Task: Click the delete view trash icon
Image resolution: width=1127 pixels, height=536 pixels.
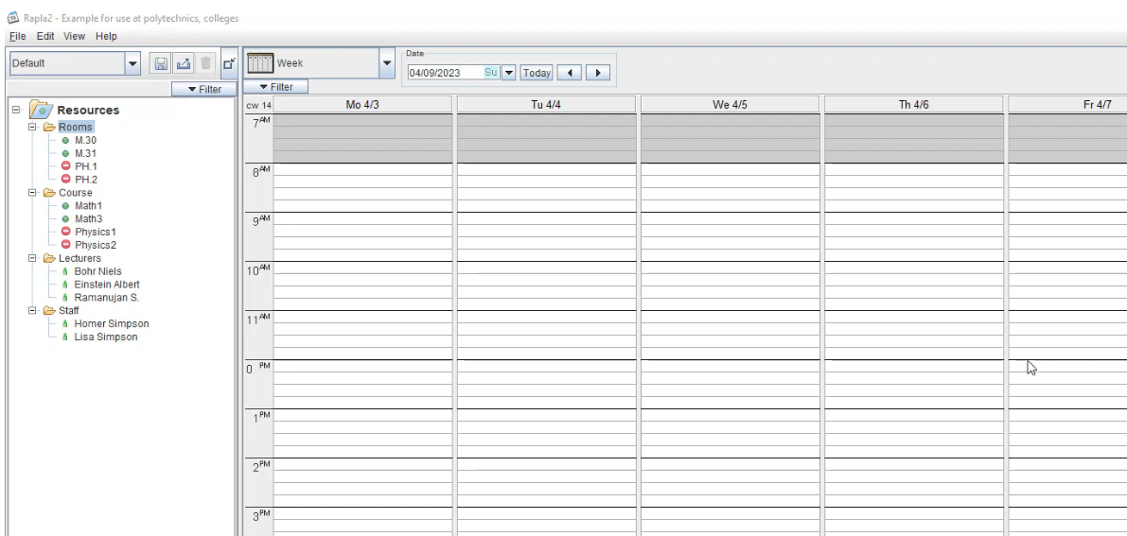Action: click(x=205, y=63)
